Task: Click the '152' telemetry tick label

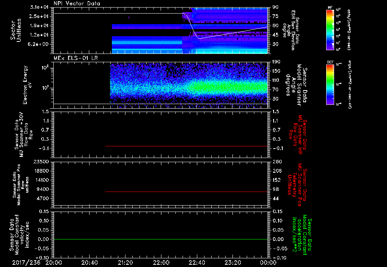Action: coord(276,180)
